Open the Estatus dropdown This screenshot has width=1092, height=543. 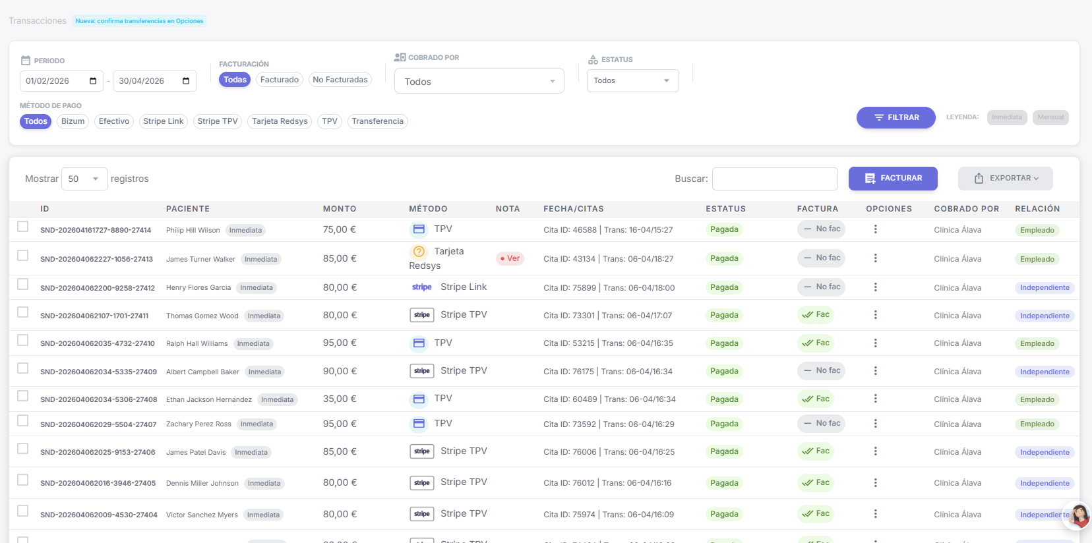point(632,80)
